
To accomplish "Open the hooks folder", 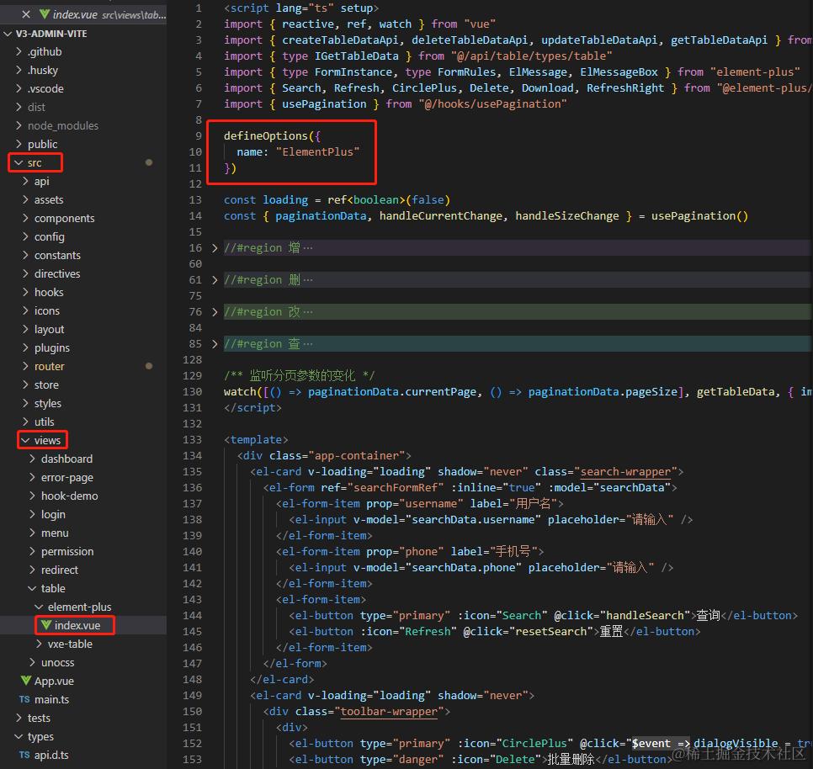I will 49,292.
